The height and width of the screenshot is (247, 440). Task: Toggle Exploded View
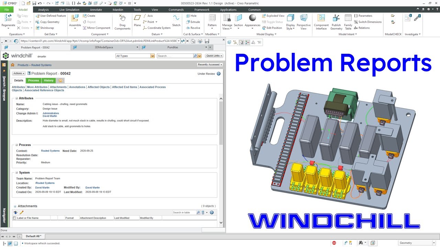[x=273, y=16]
